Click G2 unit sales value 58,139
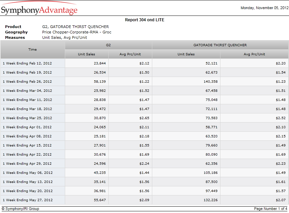Image resolution: width=289 pixels, height=213 pixels. tap(100, 82)
